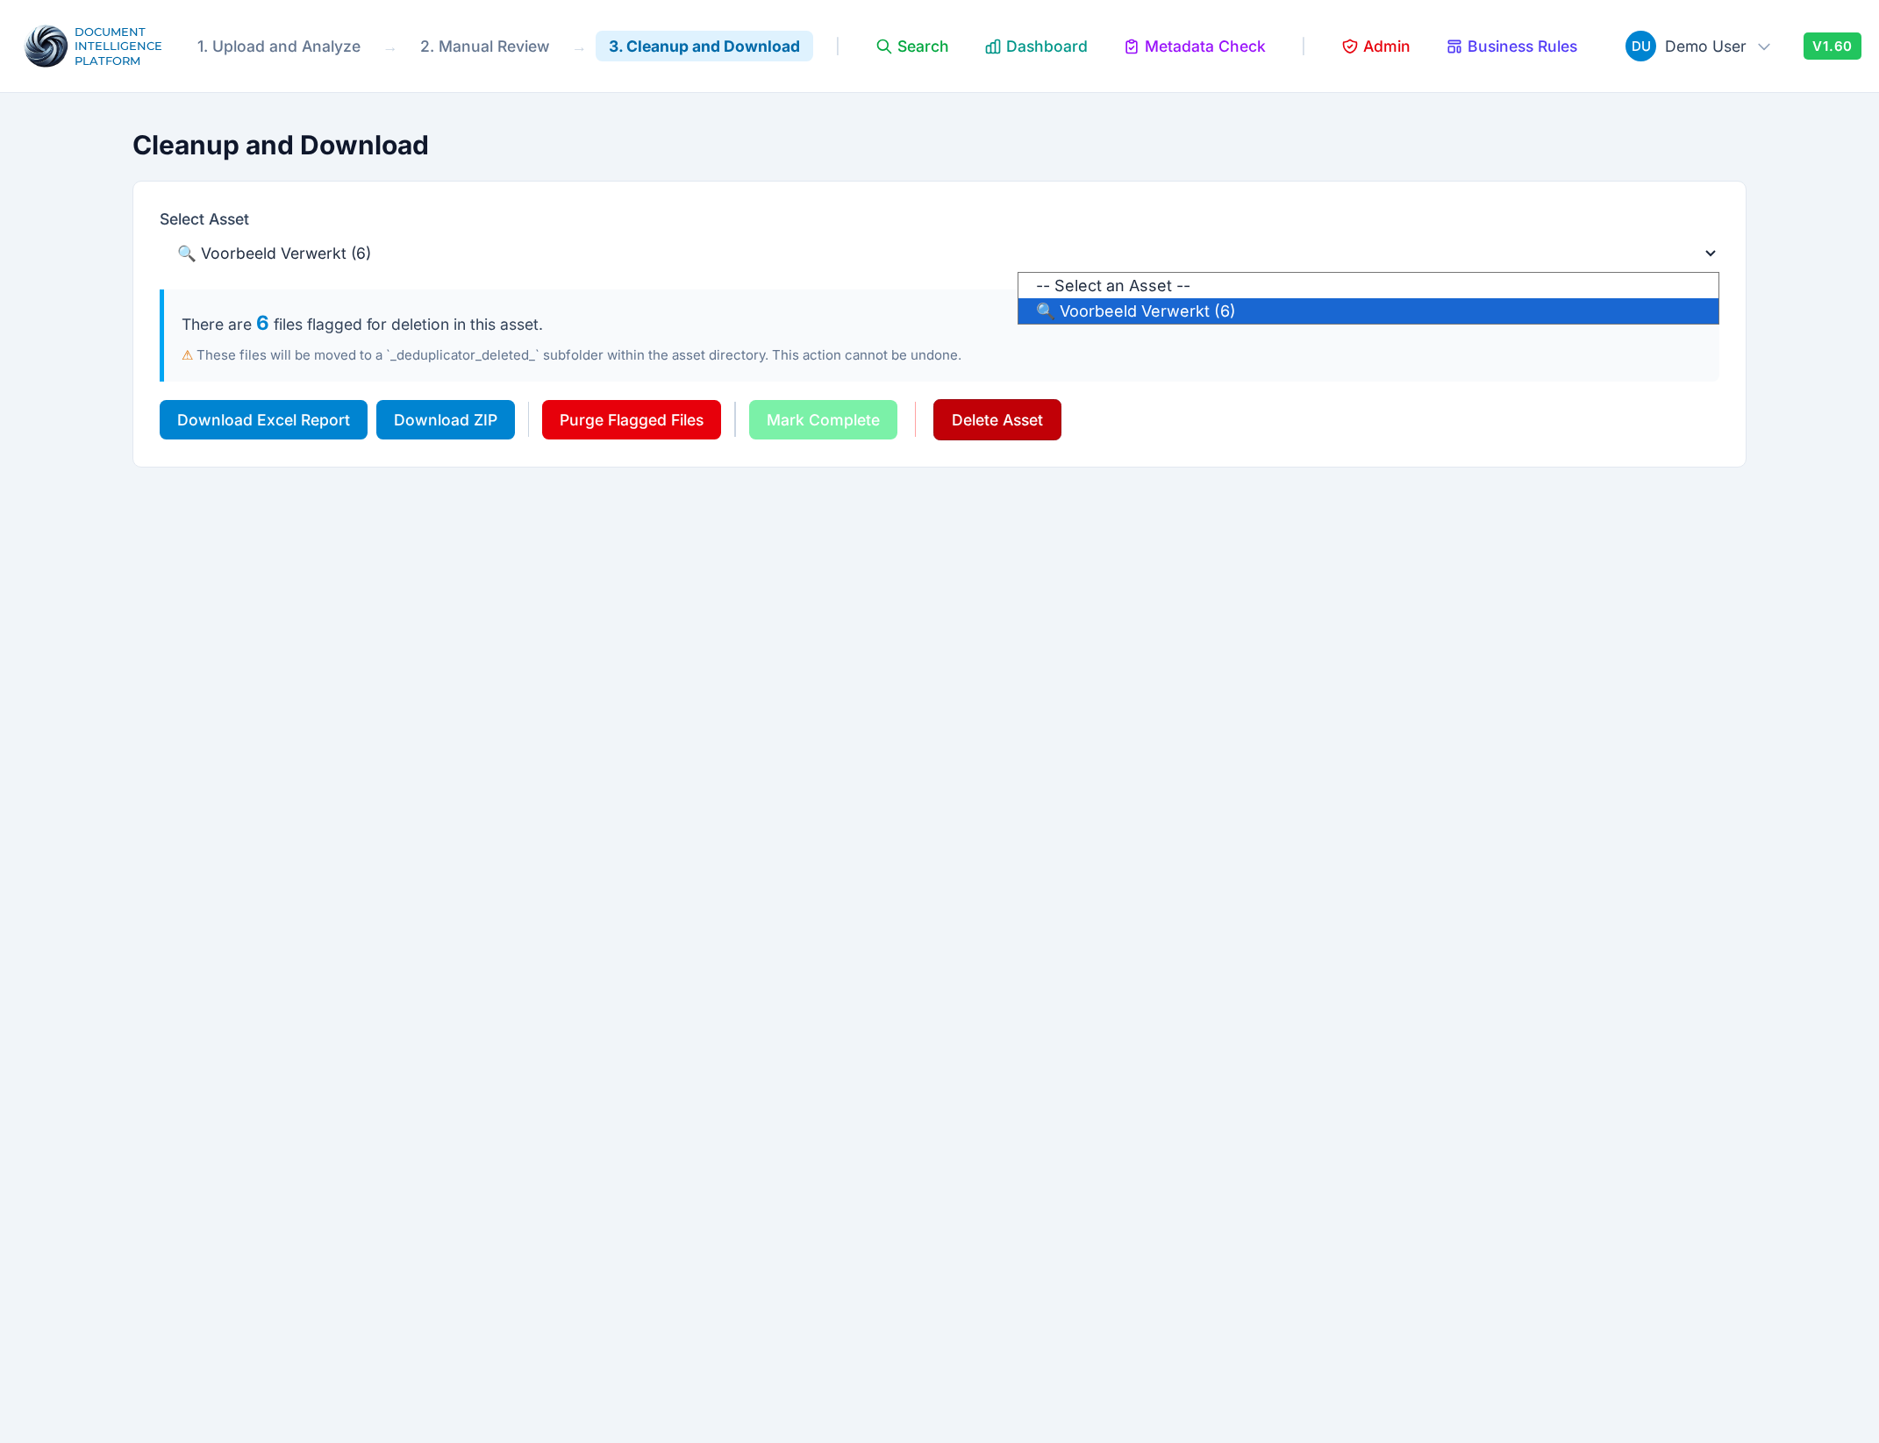Click the Document Intelligence Platform swirl logo
The image size is (1879, 1443).
click(46, 46)
